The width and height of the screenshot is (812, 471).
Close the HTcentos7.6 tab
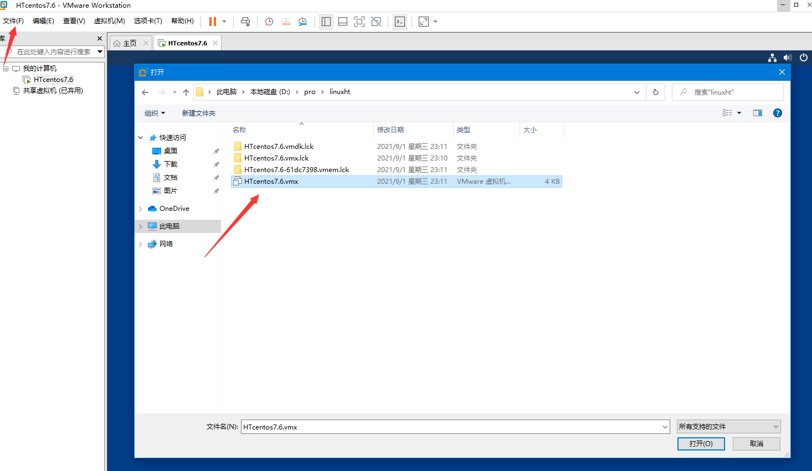(x=215, y=43)
